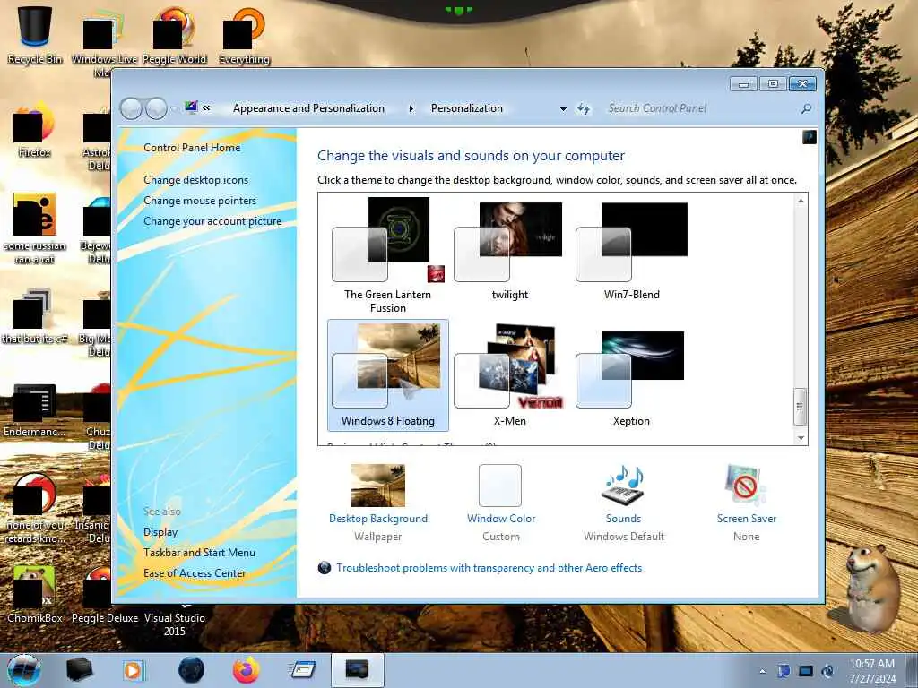Click Change mouse pointers link
918x688 pixels.
click(x=200, y=201)
